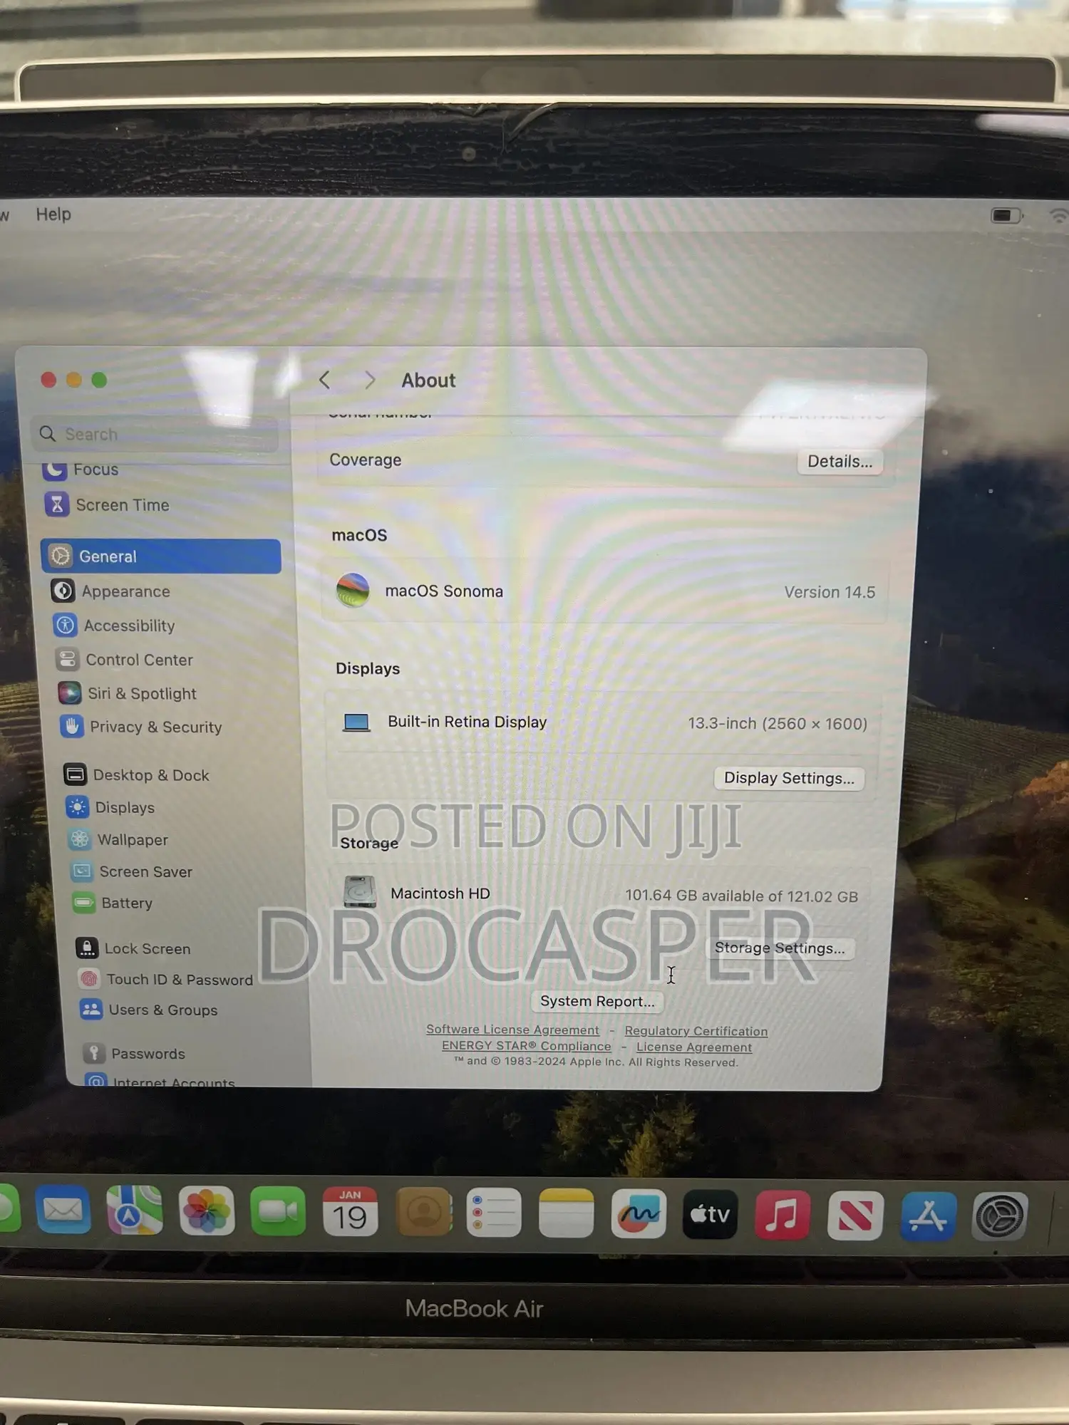This screenshot has width=1069, height=1425.
Task: Go forward with the right chevron
Action: [369, 380]
